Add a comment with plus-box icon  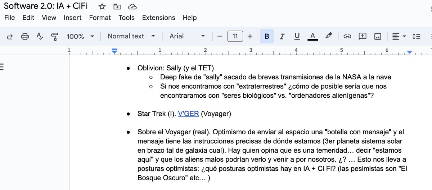[363, 36]
